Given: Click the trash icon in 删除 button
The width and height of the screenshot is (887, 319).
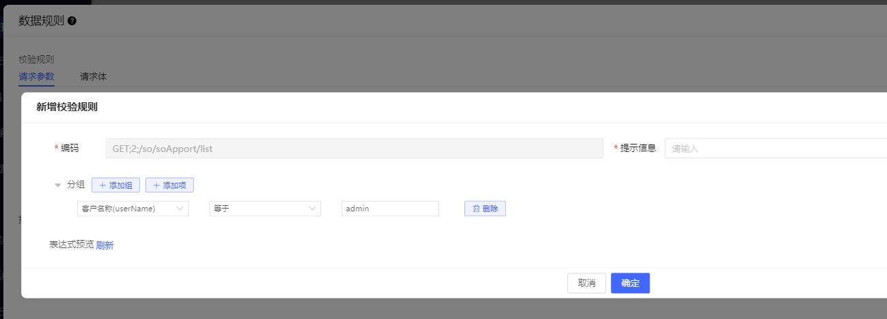Looking at the screenshot, I should click(476, 209).
